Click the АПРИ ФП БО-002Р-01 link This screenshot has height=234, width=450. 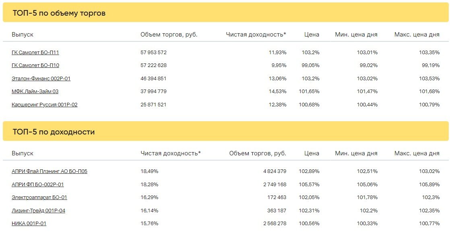point(37,184)
